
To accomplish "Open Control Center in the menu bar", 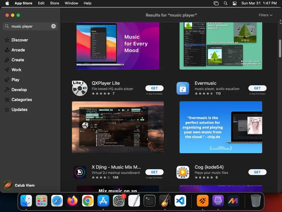I will [x=235, y=3].
